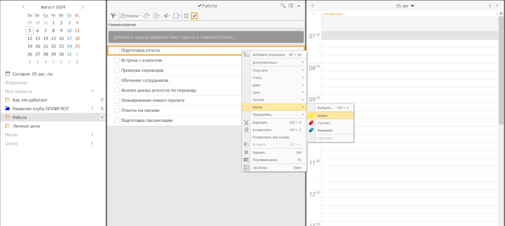505x226 pixels.
Task: Click the paintbrush color icon in toolbar
Action: (x=166, y=16)
